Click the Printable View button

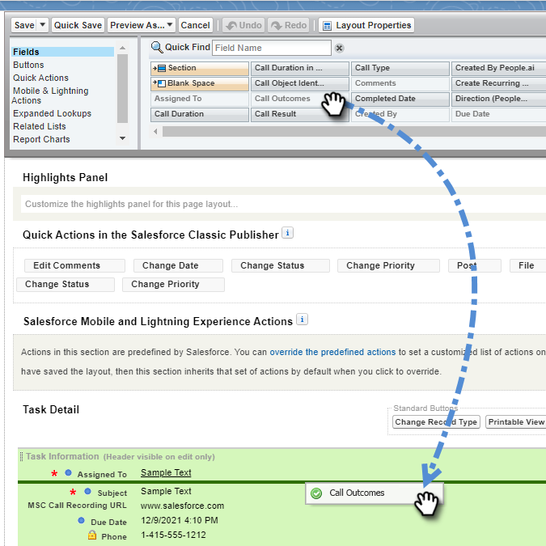click(516, 422)
